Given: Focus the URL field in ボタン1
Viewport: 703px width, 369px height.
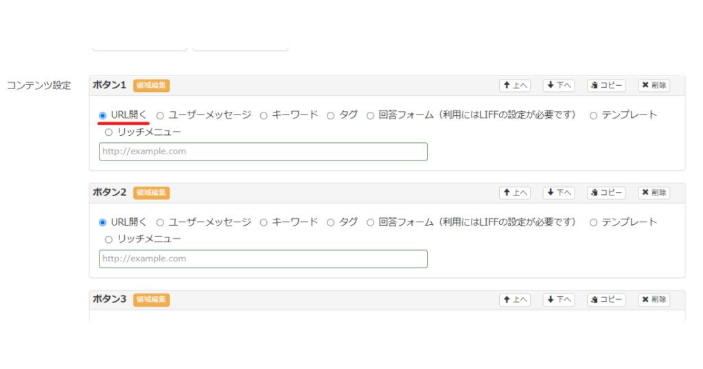Looking at the screenshot, I should pos(263,152).
